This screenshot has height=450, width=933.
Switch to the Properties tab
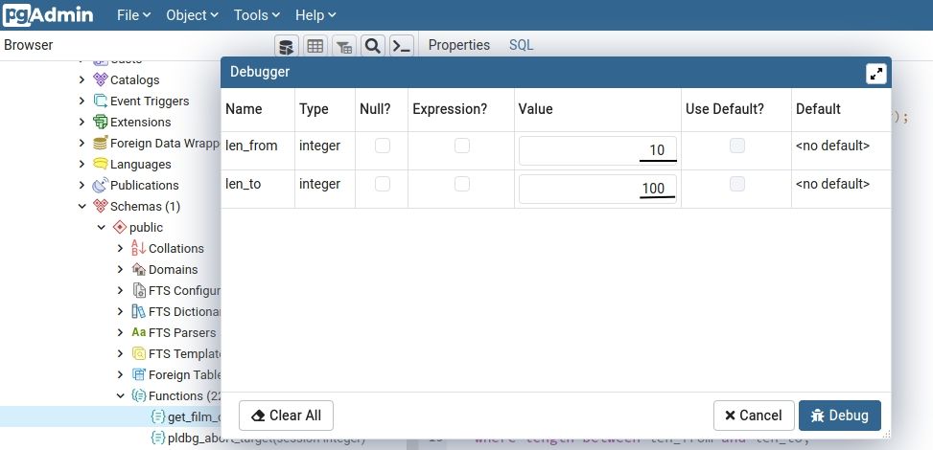pyautogui.click(x=458, y=45)
